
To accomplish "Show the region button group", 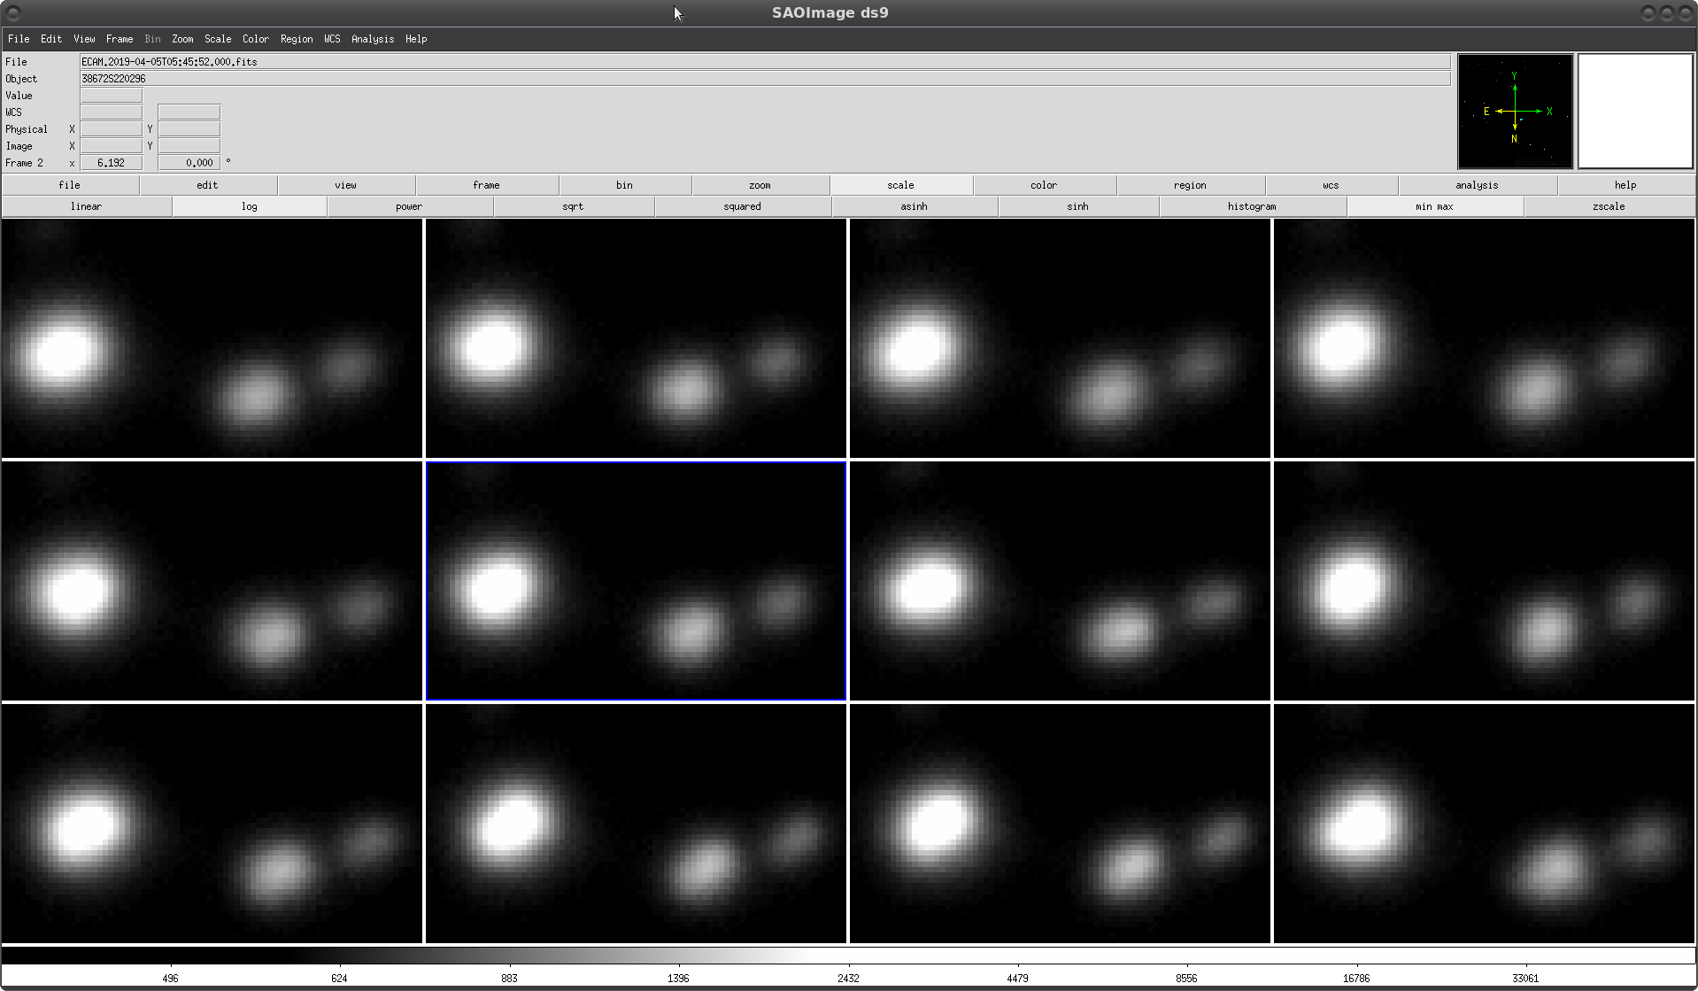I will (x=1189, y=185).
